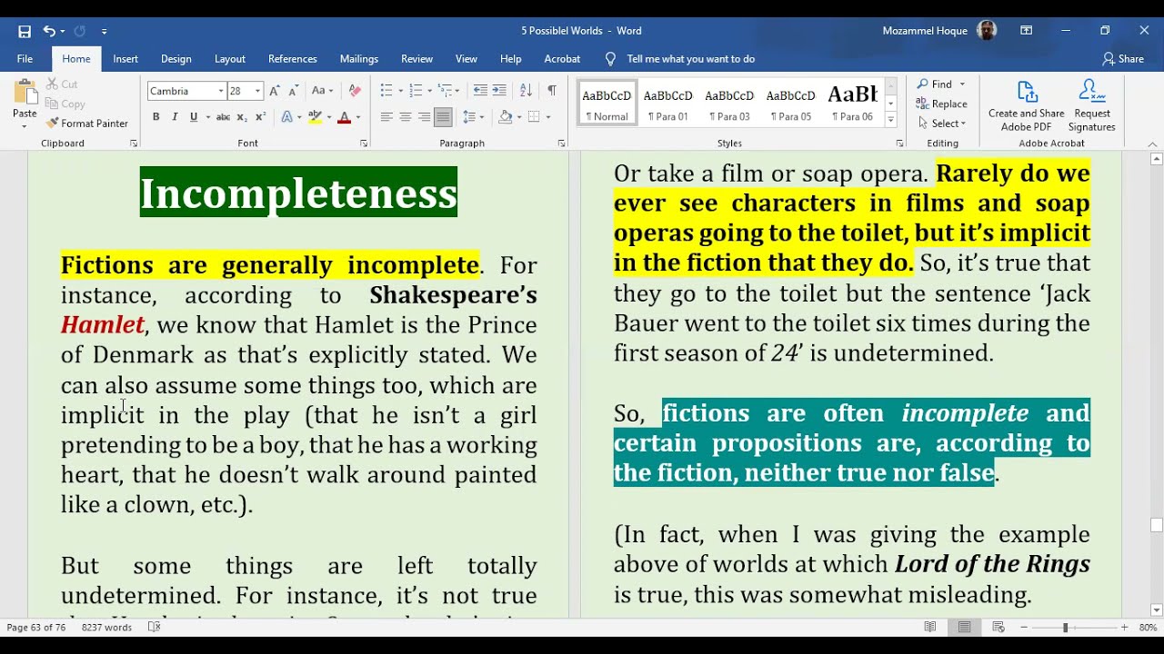Open Ribbon Display Options icon

1026,31
